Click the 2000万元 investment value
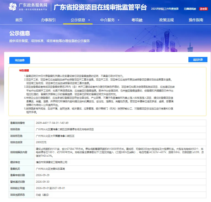Image resolution: width=211 pixels, height=202 pixels. [41, 142]
